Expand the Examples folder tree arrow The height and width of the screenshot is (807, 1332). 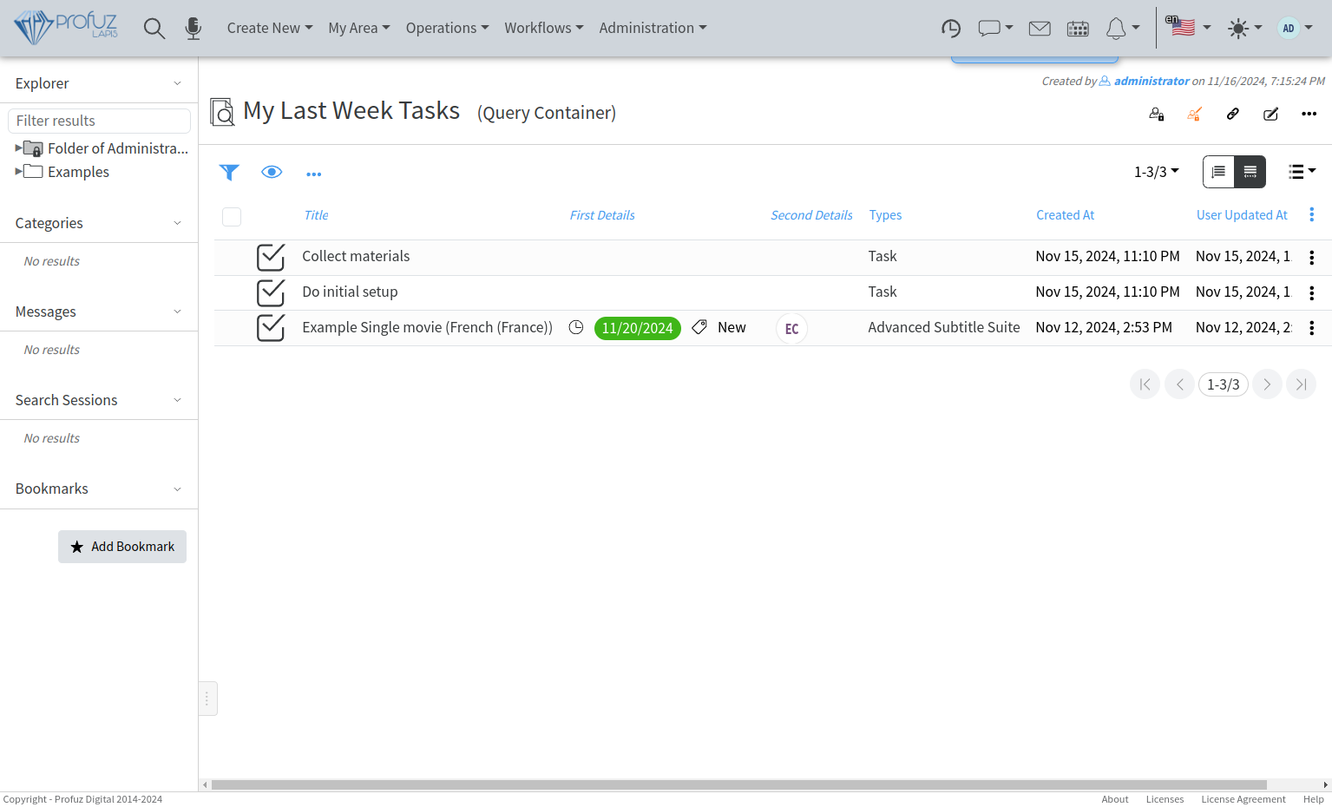coord(18,172)
